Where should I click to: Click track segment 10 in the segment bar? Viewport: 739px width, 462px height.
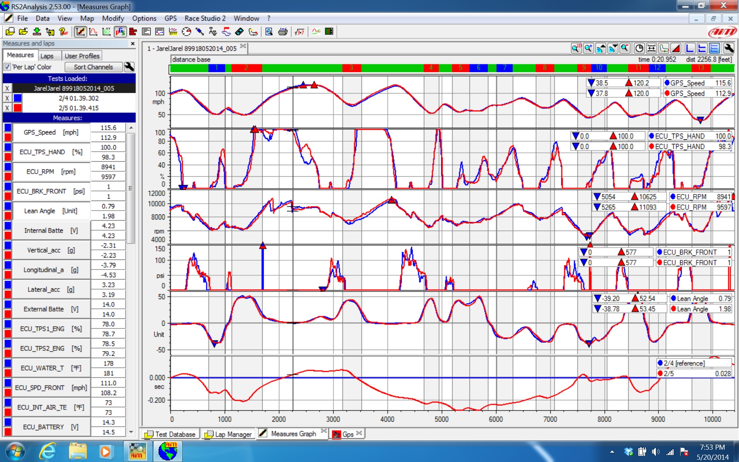[x=599, y=68]
